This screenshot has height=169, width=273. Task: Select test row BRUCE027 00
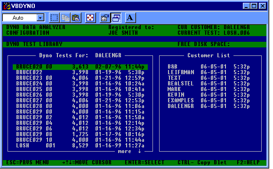pos(80,100)
